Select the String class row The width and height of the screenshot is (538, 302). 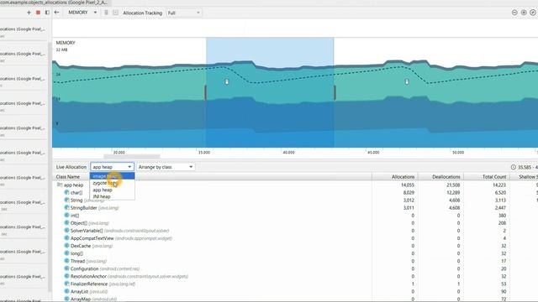click(295, 200)
